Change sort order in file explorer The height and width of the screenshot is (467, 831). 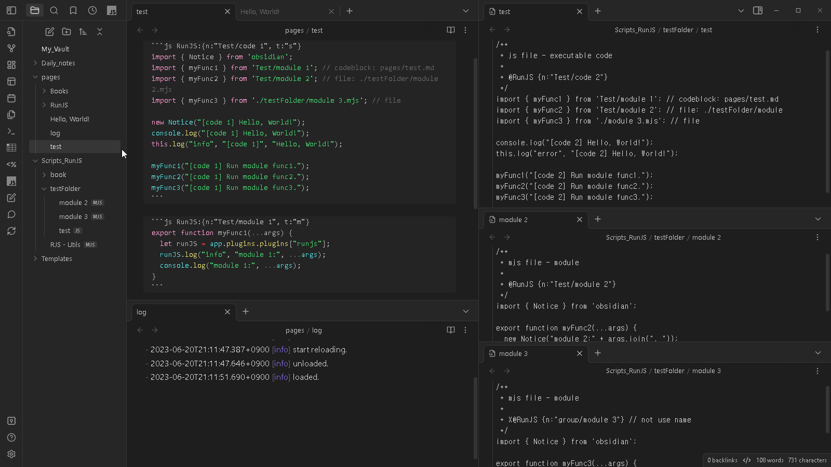tap(83, 32)
